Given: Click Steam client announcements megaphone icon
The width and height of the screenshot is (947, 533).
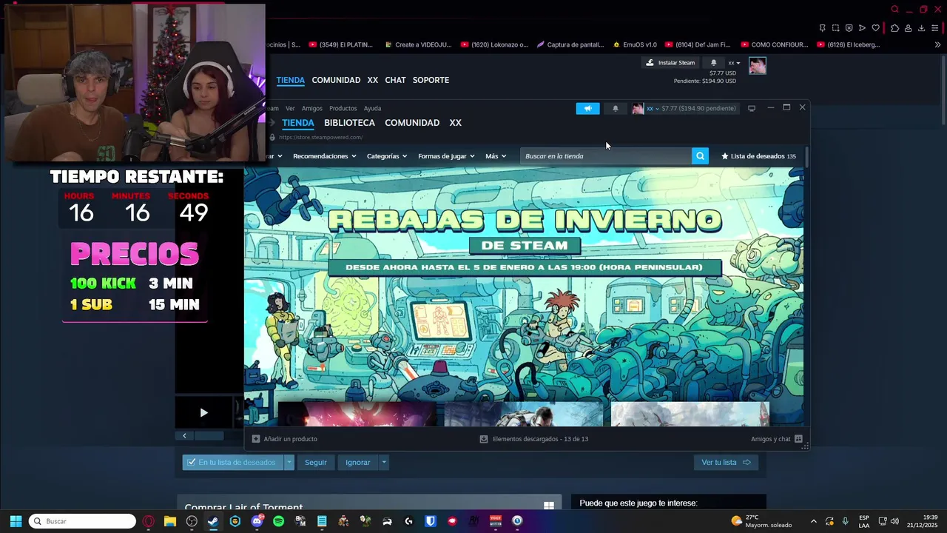Looking at the screenshot, I should coord(587,108).
